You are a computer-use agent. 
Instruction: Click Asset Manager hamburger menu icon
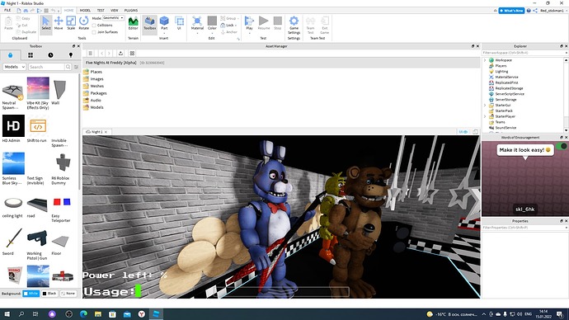[91, 54]
